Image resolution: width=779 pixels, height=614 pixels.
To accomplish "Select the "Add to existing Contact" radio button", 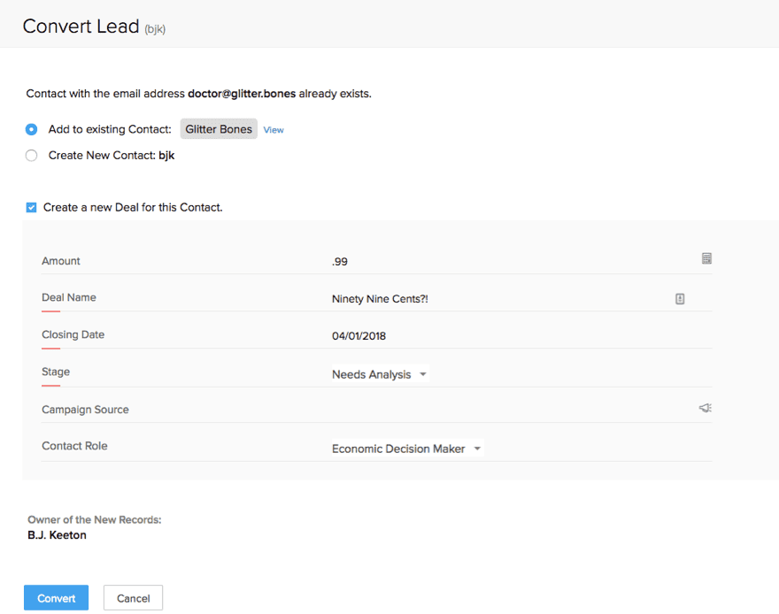I will tap(31, 129).
